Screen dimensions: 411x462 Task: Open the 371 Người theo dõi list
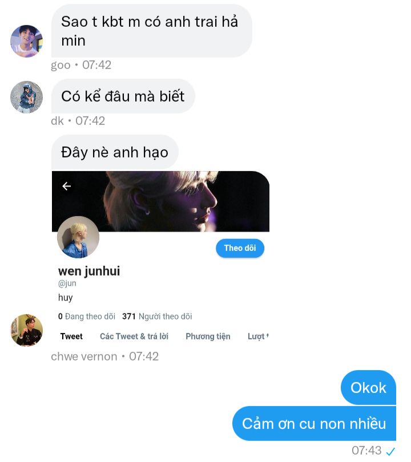click(x=157, y=317)
